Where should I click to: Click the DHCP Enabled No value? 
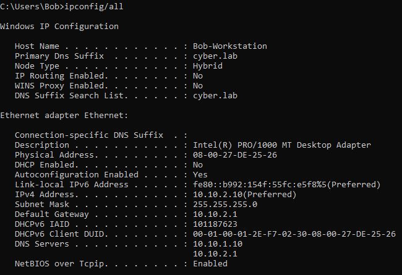coord(198,165)
